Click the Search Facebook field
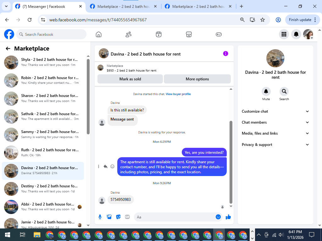Image resolution: width=322 pixels, height=241 pixels. click(51, 34)
